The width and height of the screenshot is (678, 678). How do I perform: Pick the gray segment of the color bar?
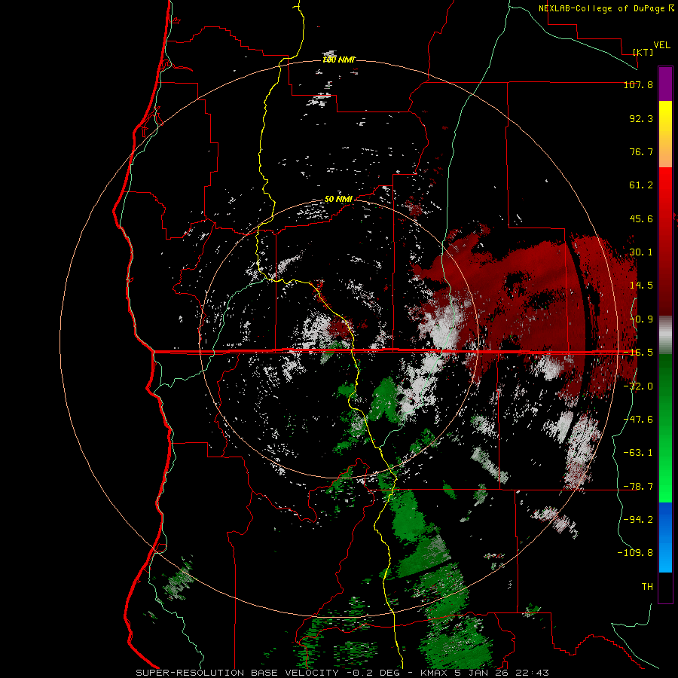click(665, 334)
